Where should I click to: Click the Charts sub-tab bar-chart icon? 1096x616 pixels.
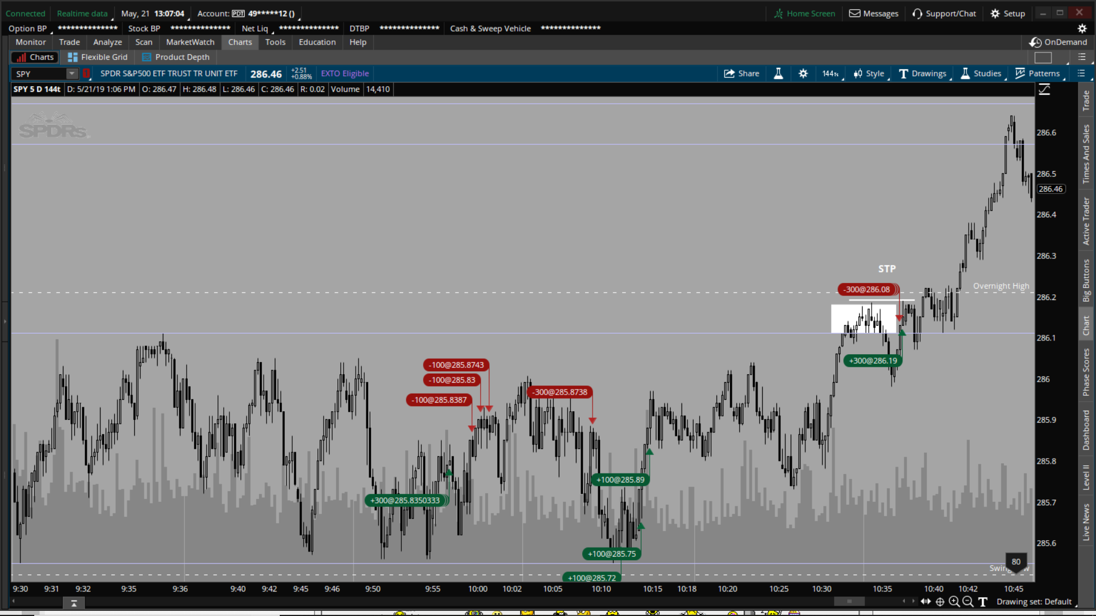click(21, 58)
